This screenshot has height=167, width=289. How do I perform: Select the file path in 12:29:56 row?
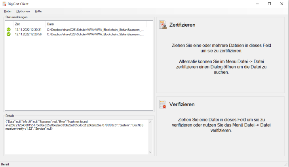click(95, 34)
